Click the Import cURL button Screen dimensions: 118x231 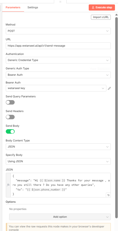pos(101,17)
